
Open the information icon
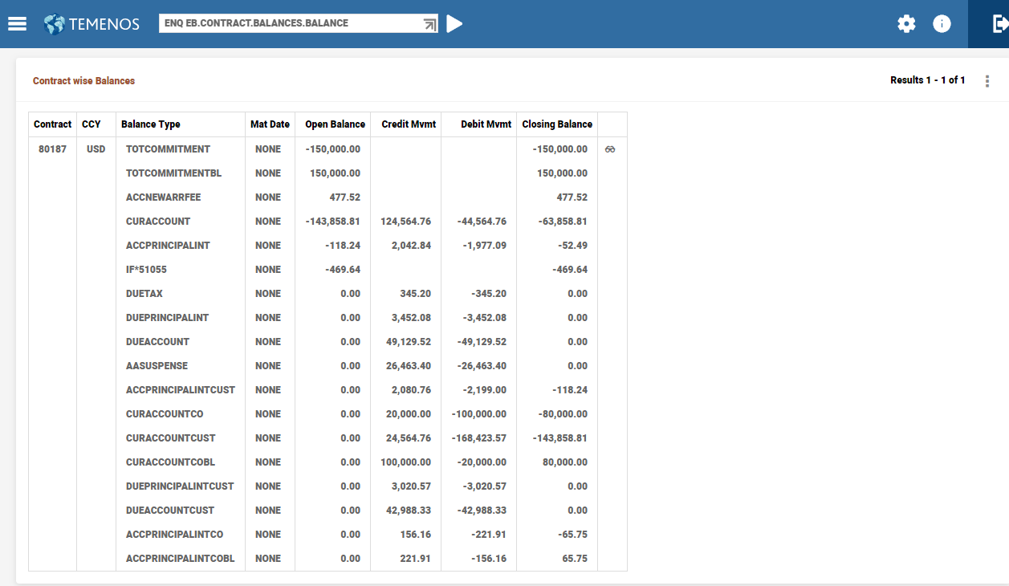tap(942, 24)
